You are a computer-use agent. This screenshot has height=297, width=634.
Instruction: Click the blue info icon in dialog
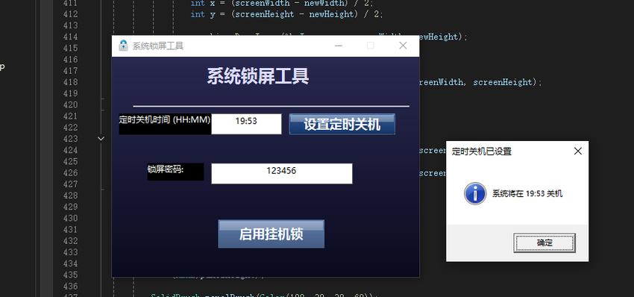coord(475,193)
